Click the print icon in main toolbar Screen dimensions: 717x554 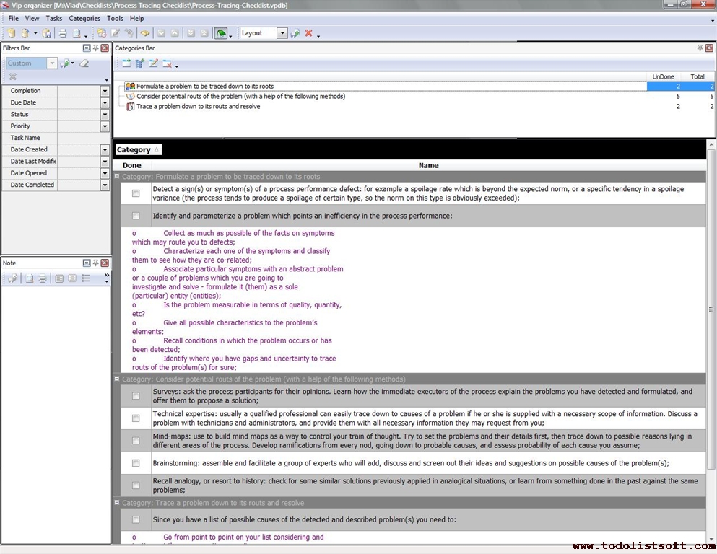[62, 33]
